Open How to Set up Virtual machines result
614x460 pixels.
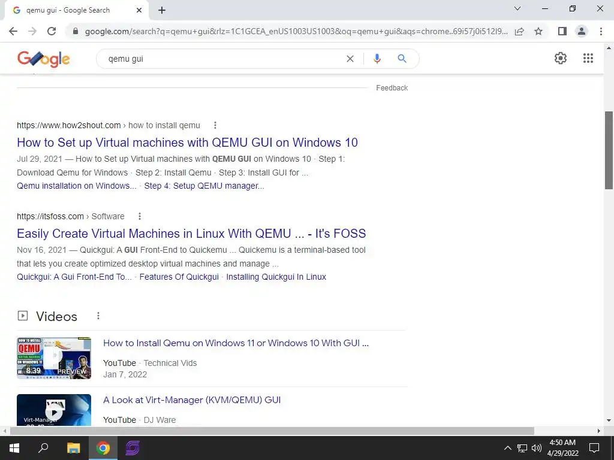coord(187,143)
